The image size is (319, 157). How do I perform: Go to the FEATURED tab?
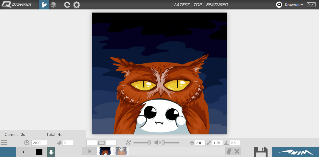pyautogui.click(x=217, y=5)
